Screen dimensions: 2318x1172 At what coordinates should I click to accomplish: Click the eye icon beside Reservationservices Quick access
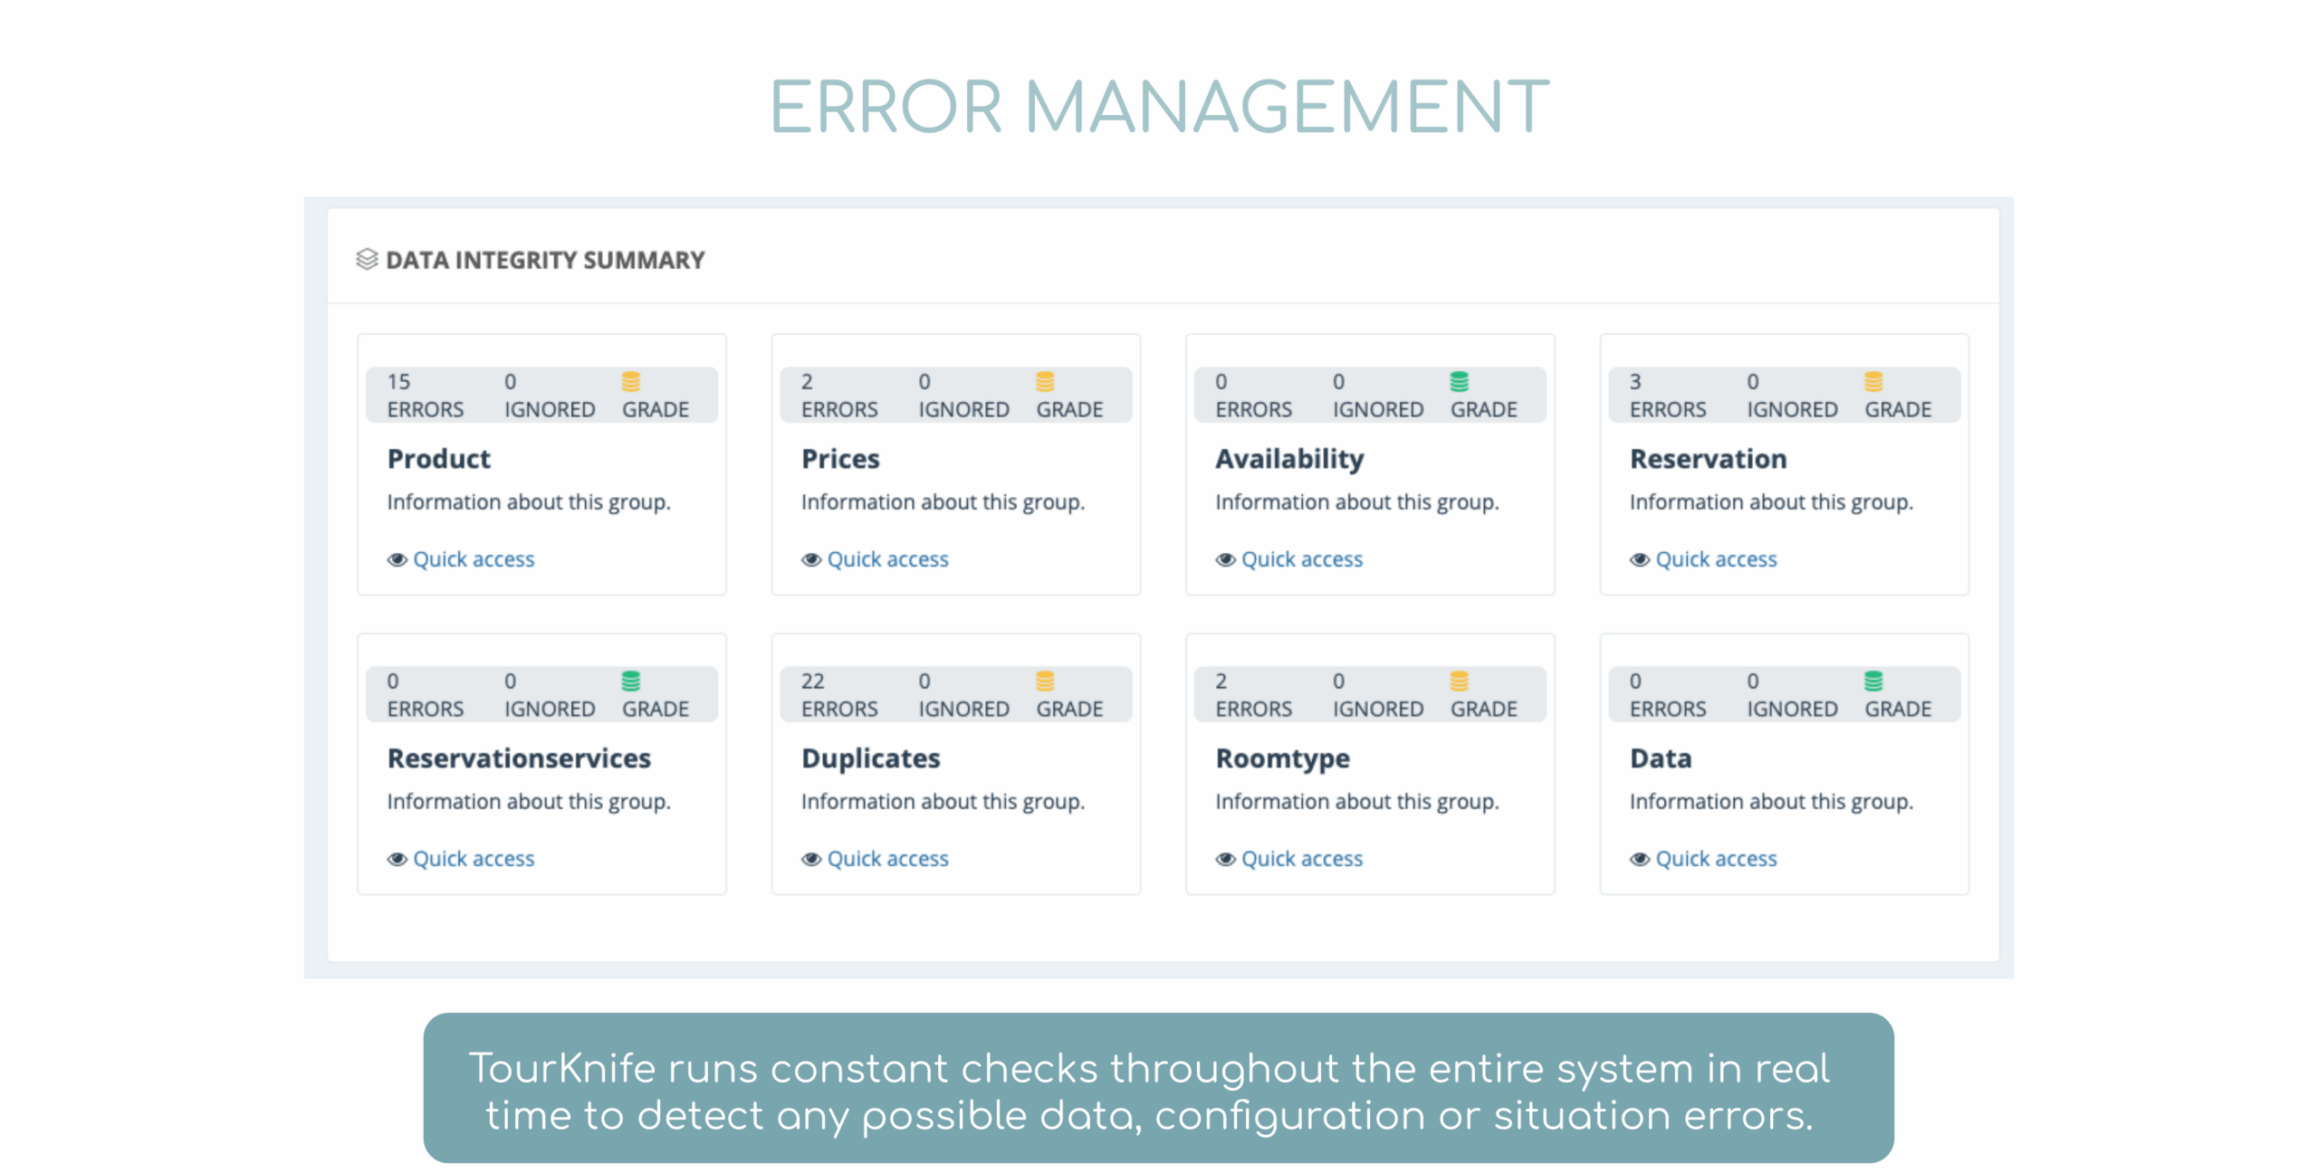pyautogui.click(x=397, y=859)
